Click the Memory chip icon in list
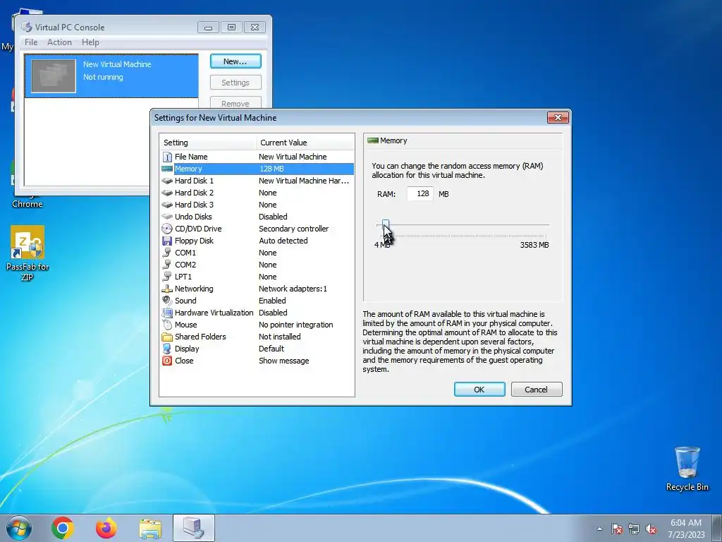The image size is (722, 542). [x=167, y=169]
